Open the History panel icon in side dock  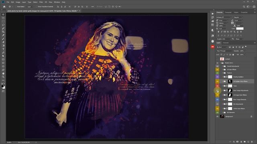212,17
